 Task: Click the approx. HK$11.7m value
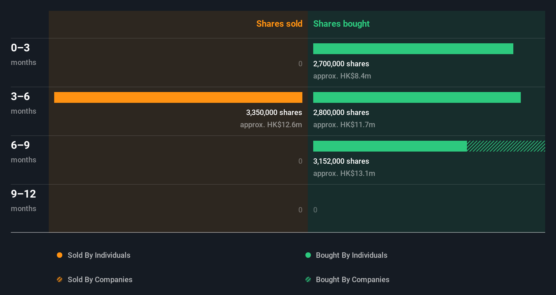coord(344,124)
